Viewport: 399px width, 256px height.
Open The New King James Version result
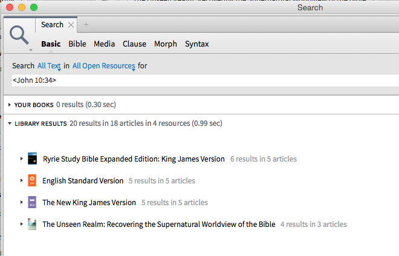tap(89, 202)
